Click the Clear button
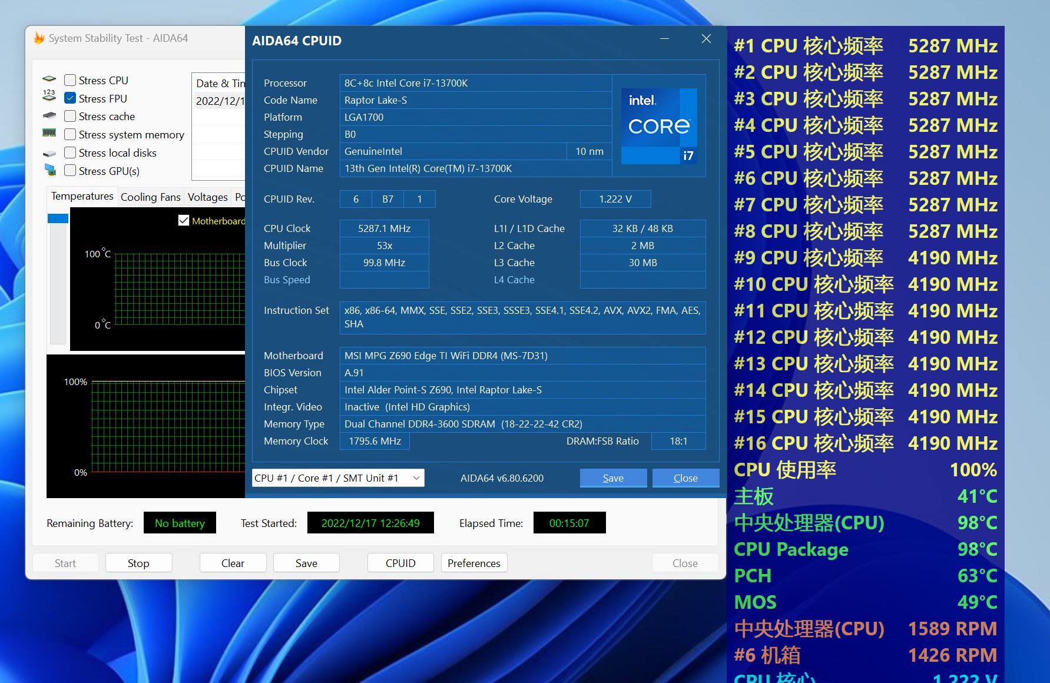1050x683 pixels. (x=233, y=563)
